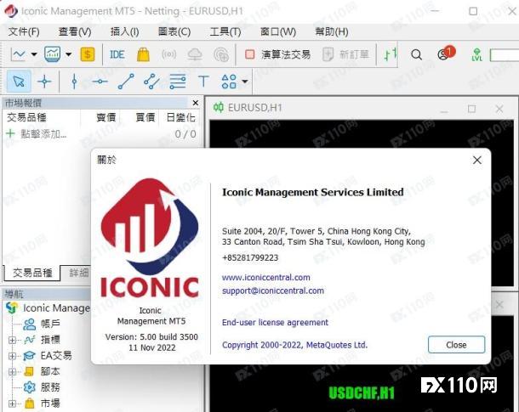
Task: Open the 文件(F) menu
Action: [x=24, y=31]
